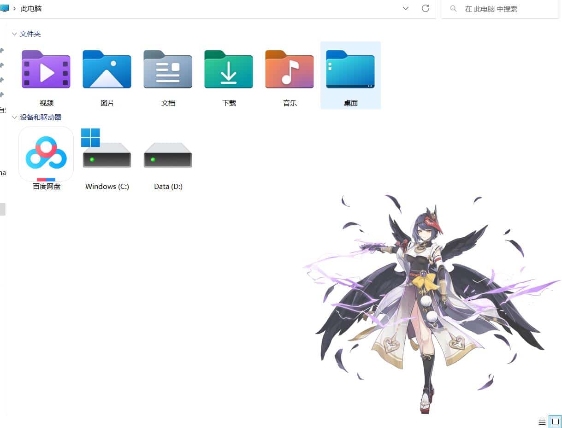The width and height of the screenshot is (562, 428).
Task: Open the 图片 folder icon
Action: 107,69
